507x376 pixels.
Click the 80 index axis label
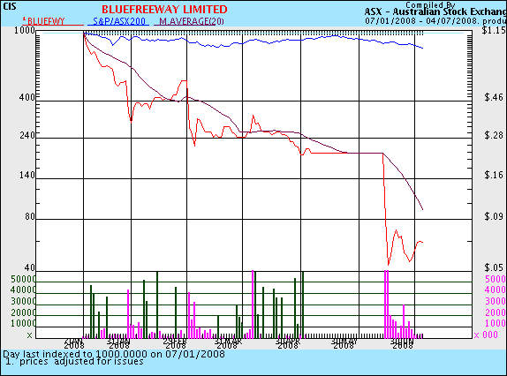(x=30, y=216)
